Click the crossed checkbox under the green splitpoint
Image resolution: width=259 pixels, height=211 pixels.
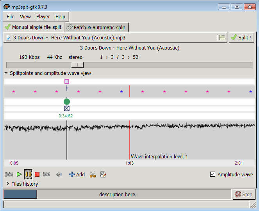click(x=67, y=108)
